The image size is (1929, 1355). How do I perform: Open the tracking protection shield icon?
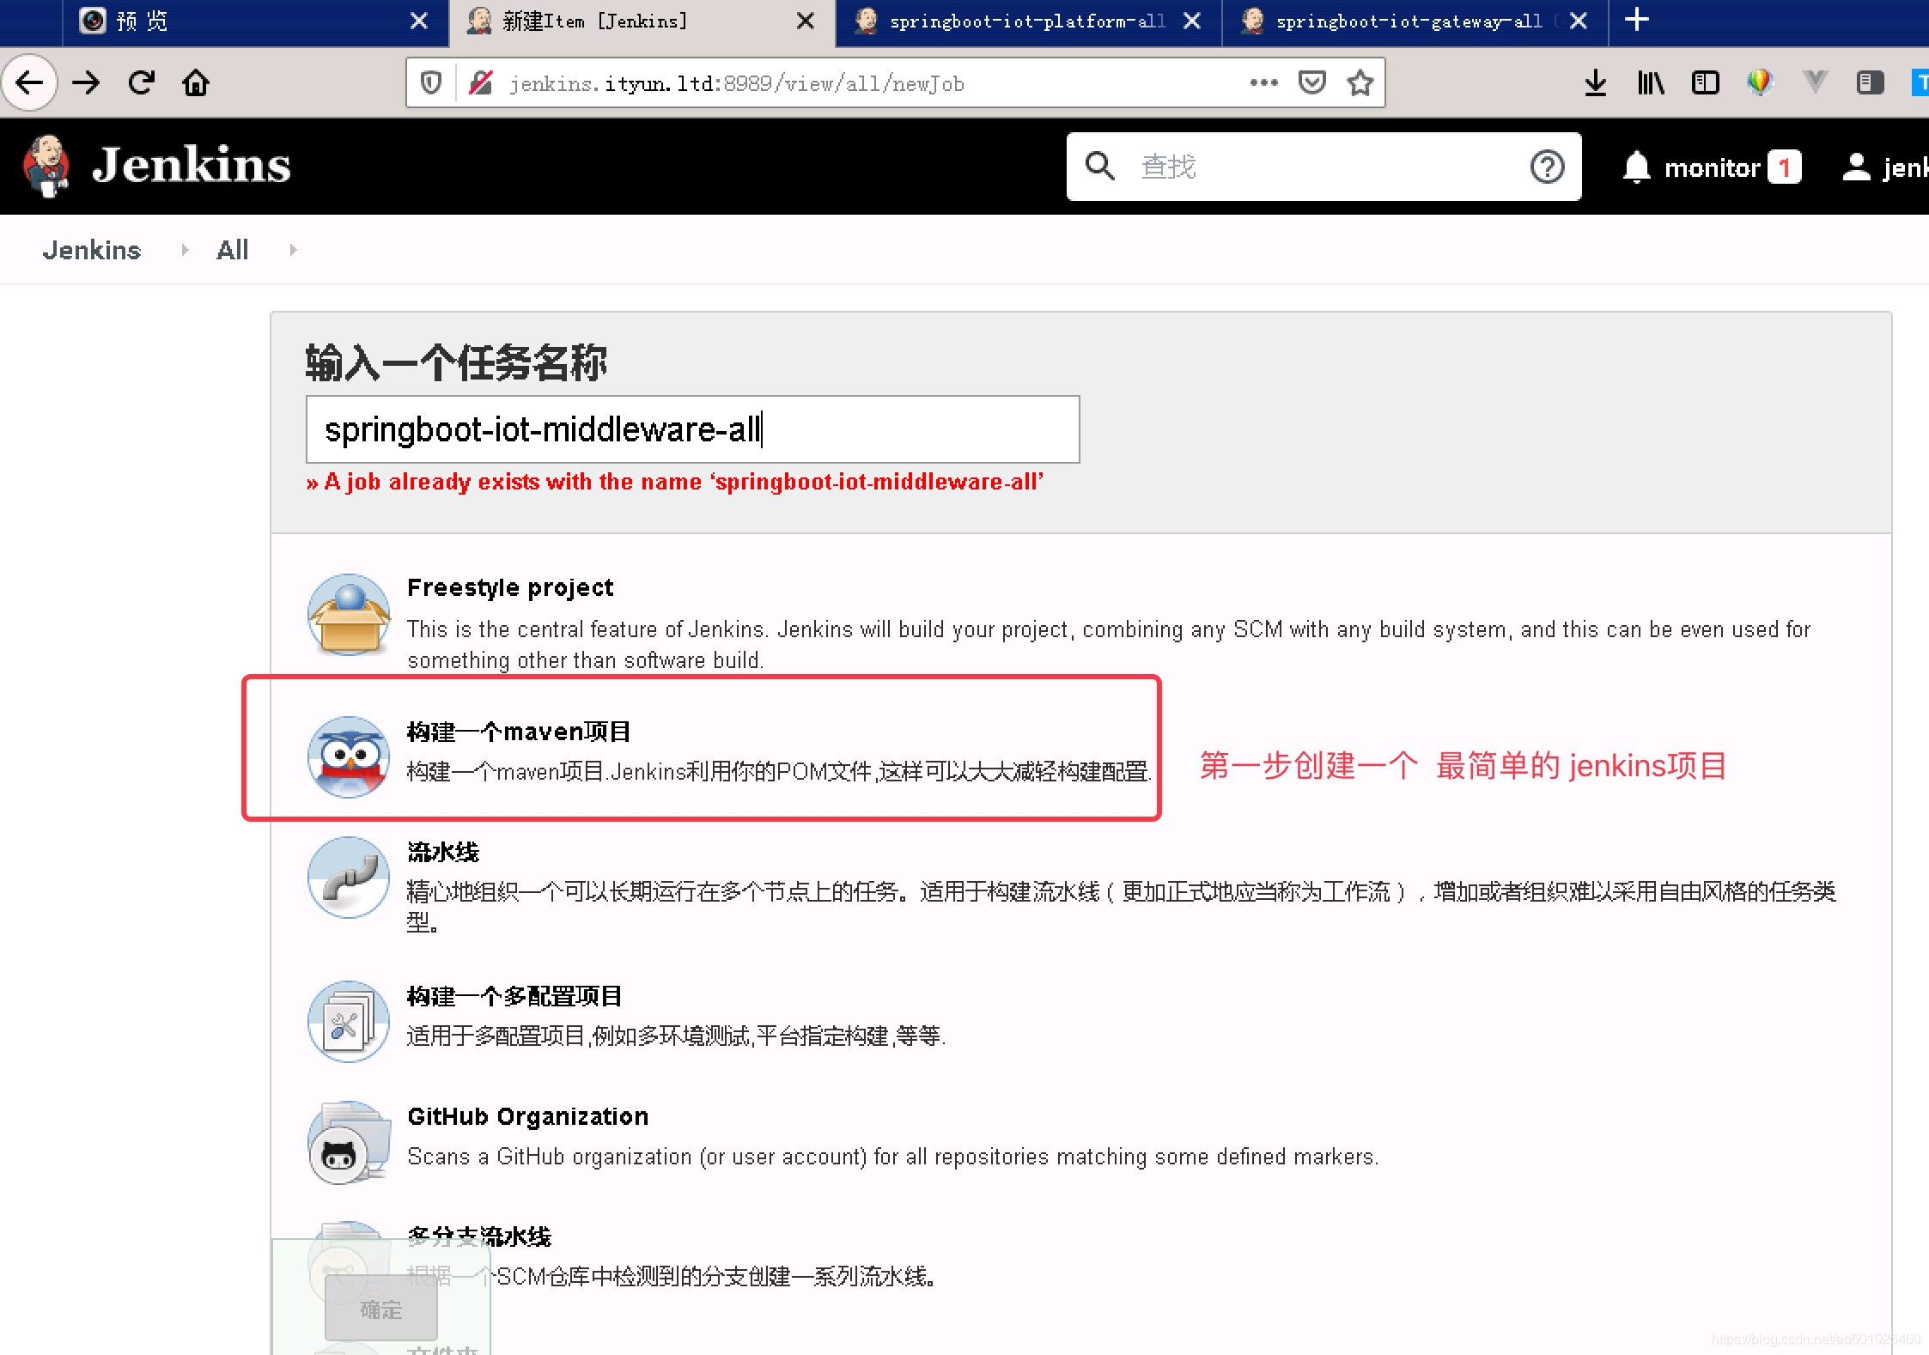tap(431, 83)
